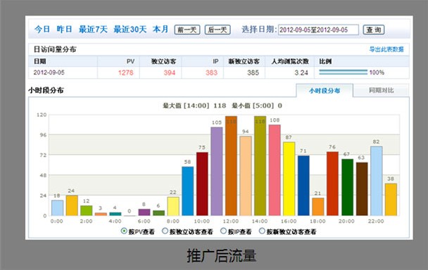Click the 21:00 brown bar labeled 63
The height and width of the screenshot is (270, 428).
pyautogui.click(x=362, y=189)
